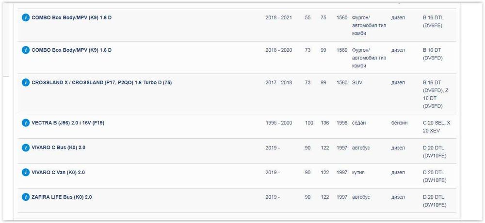
Task: Click the SUV body type cell
Action: [x=357, y=82]
